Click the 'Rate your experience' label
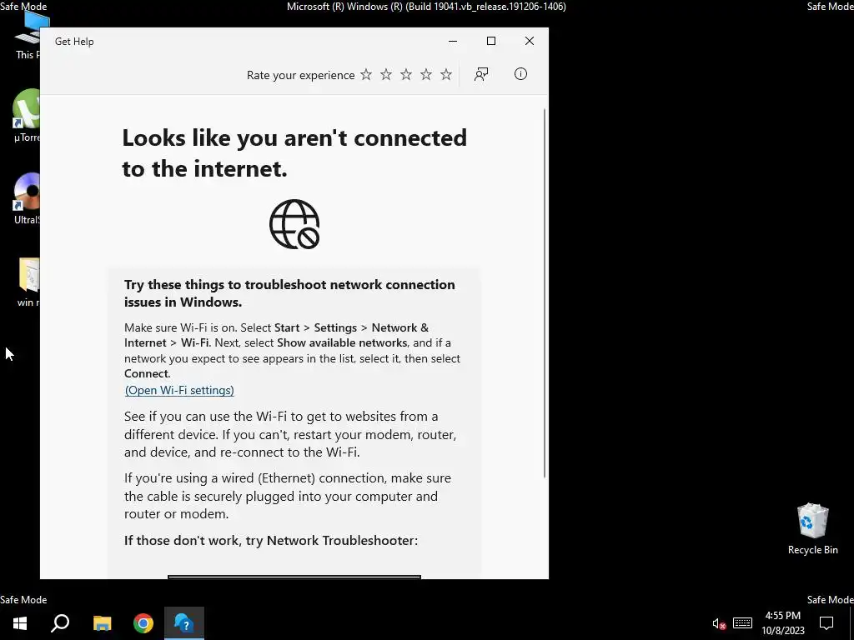The width and height of the screenshot is (854, 640). tap(300, 75)
